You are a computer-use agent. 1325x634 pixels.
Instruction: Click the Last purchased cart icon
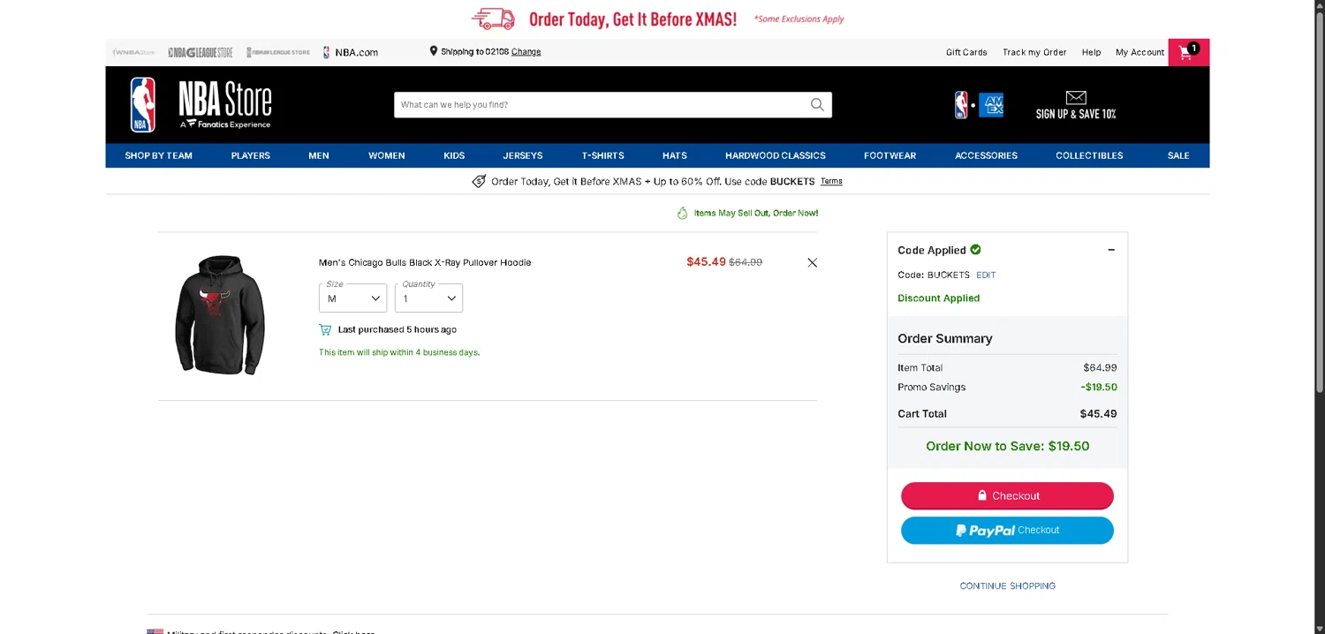click(x=325, y=329)
